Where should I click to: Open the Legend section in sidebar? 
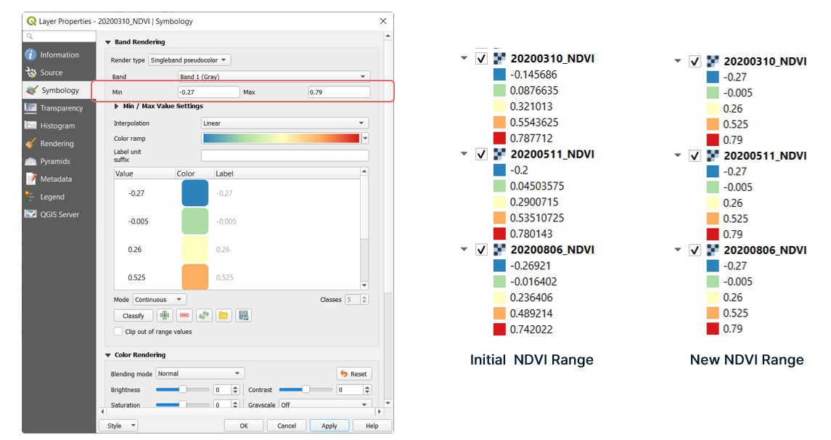(52, 197)
